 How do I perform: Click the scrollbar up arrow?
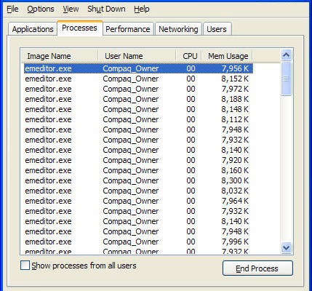287,55
